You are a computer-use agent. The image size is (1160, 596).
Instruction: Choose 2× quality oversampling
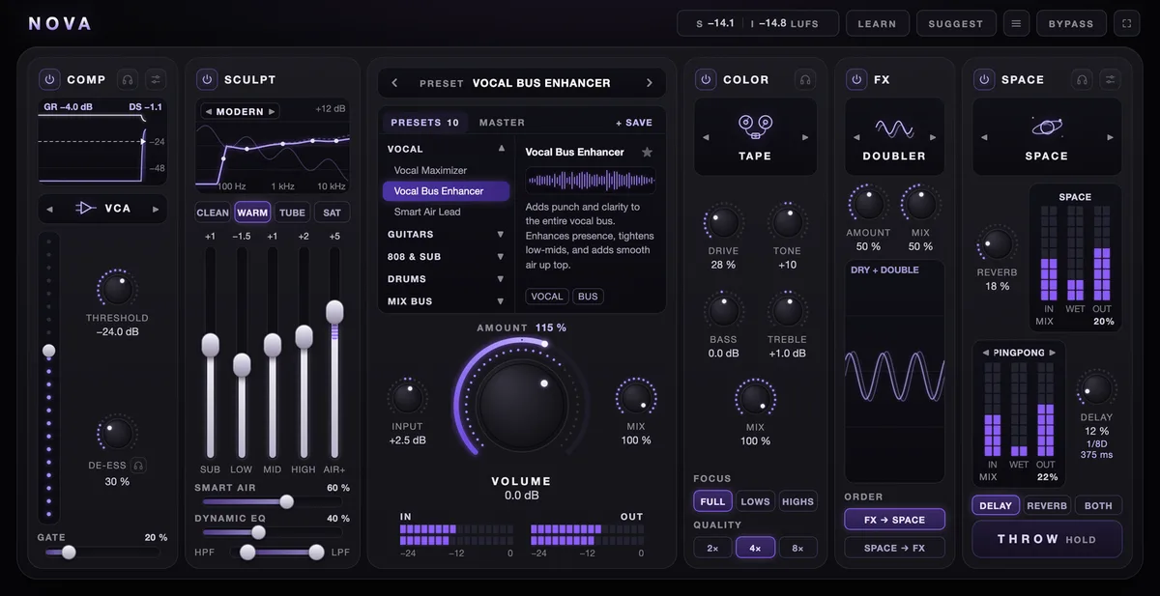click(712, 548)
